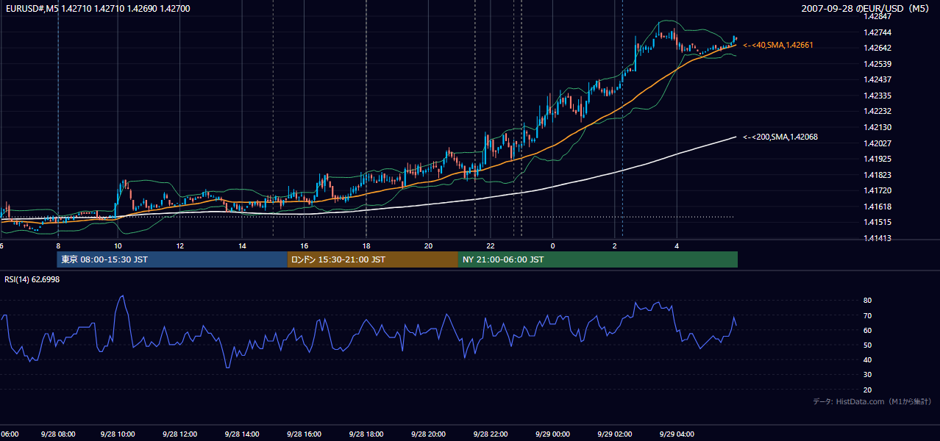The width and height of the screenshot is (940, 441).
Task: Click hour tick 10 under the price chart
Action: tap(118, 245)
